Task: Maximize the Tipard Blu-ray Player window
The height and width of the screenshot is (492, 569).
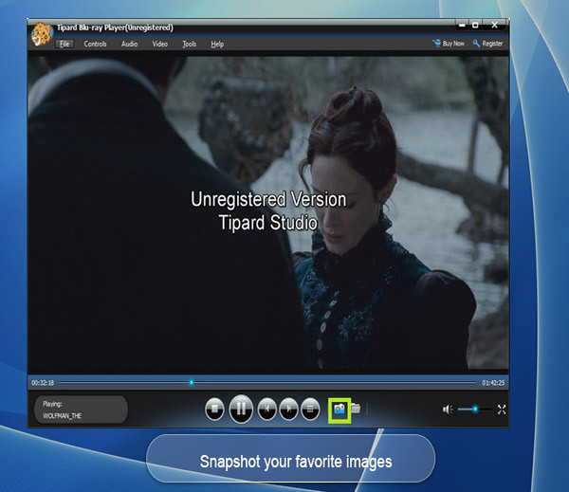Action: 475,25
